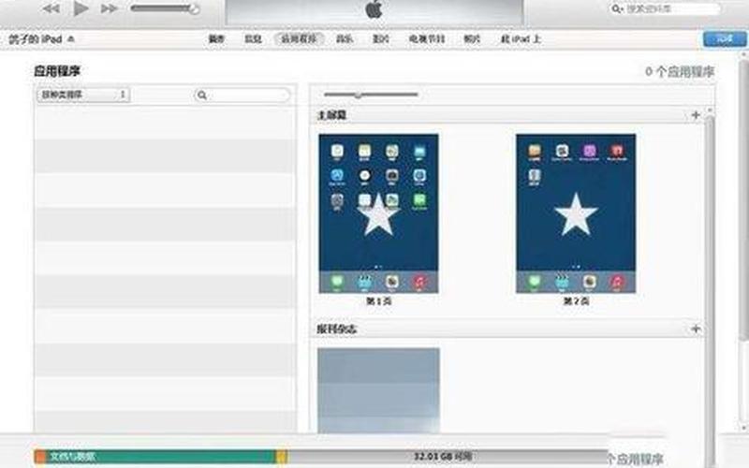749x468 pixels.
Task: Select the 第2页 home screen thumbnail
Action: [x=576, y=213]
